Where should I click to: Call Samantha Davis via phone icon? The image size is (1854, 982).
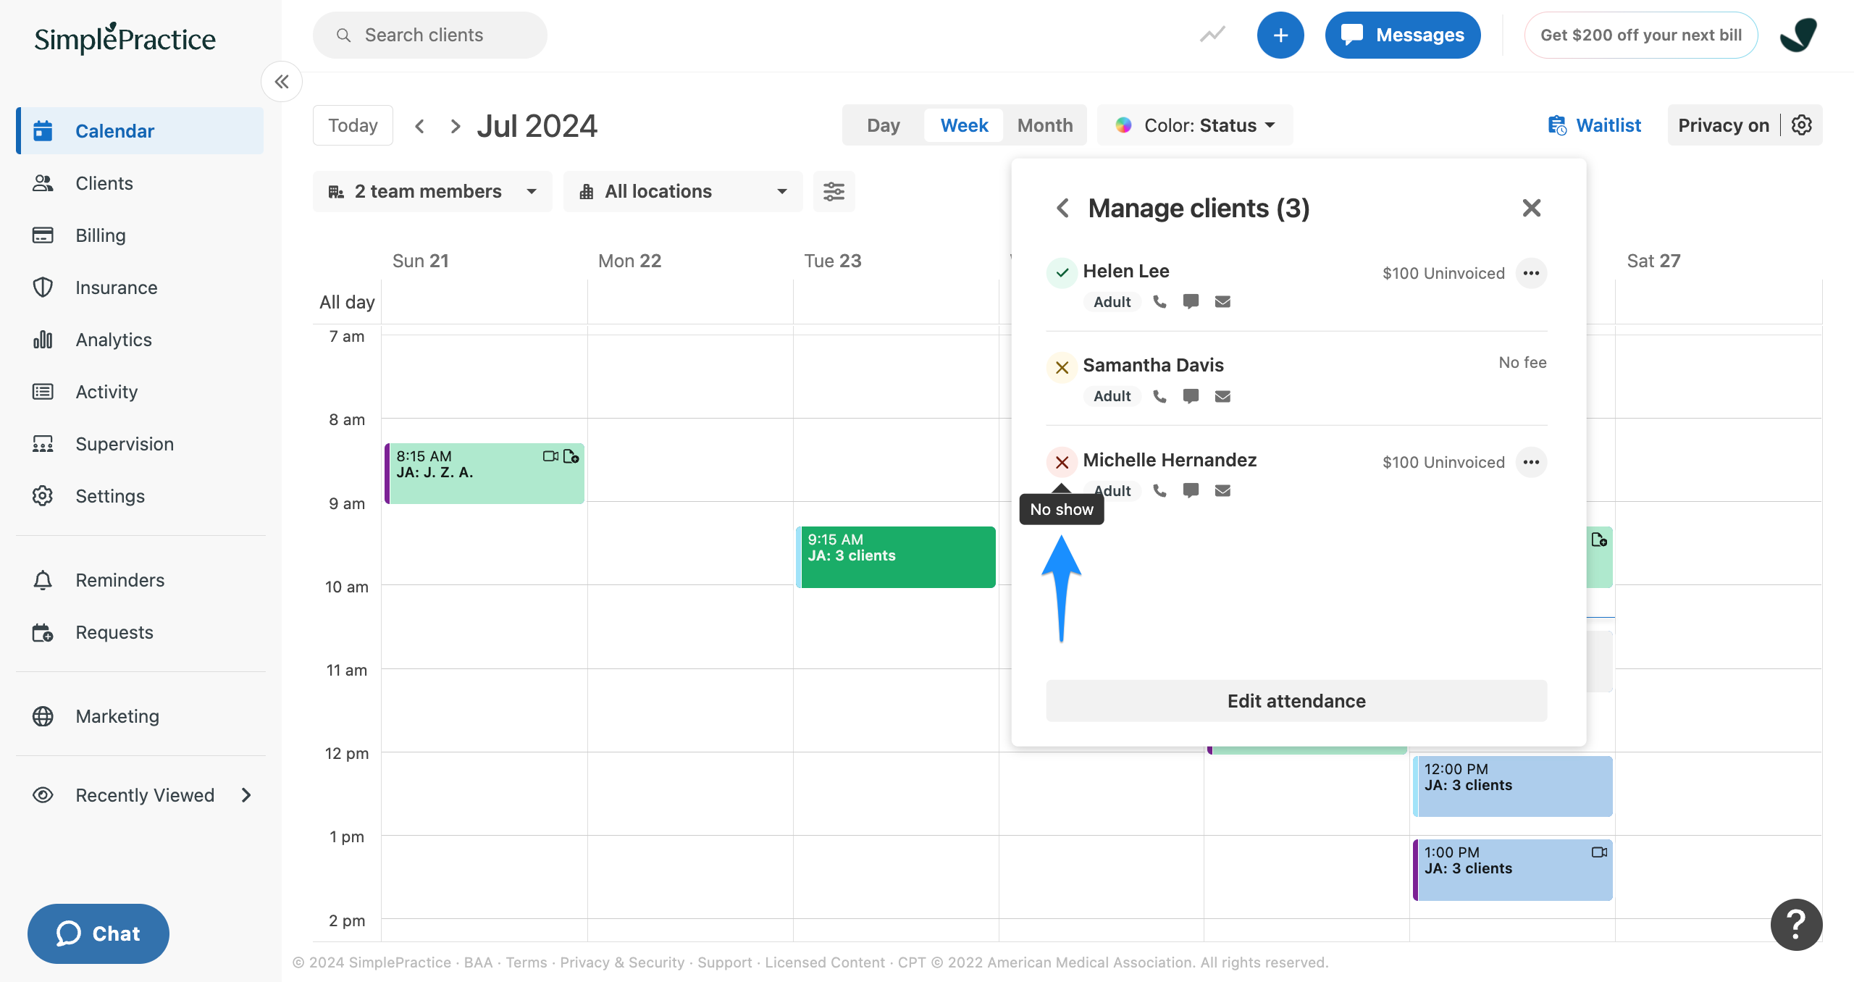coord(1159,396)
